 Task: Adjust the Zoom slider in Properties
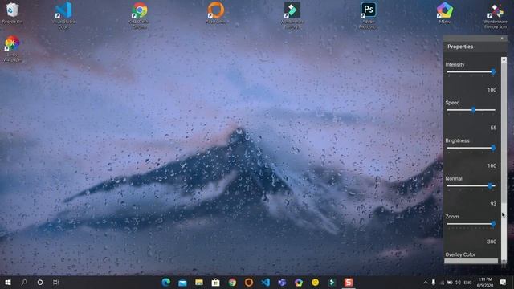point(471,224)
